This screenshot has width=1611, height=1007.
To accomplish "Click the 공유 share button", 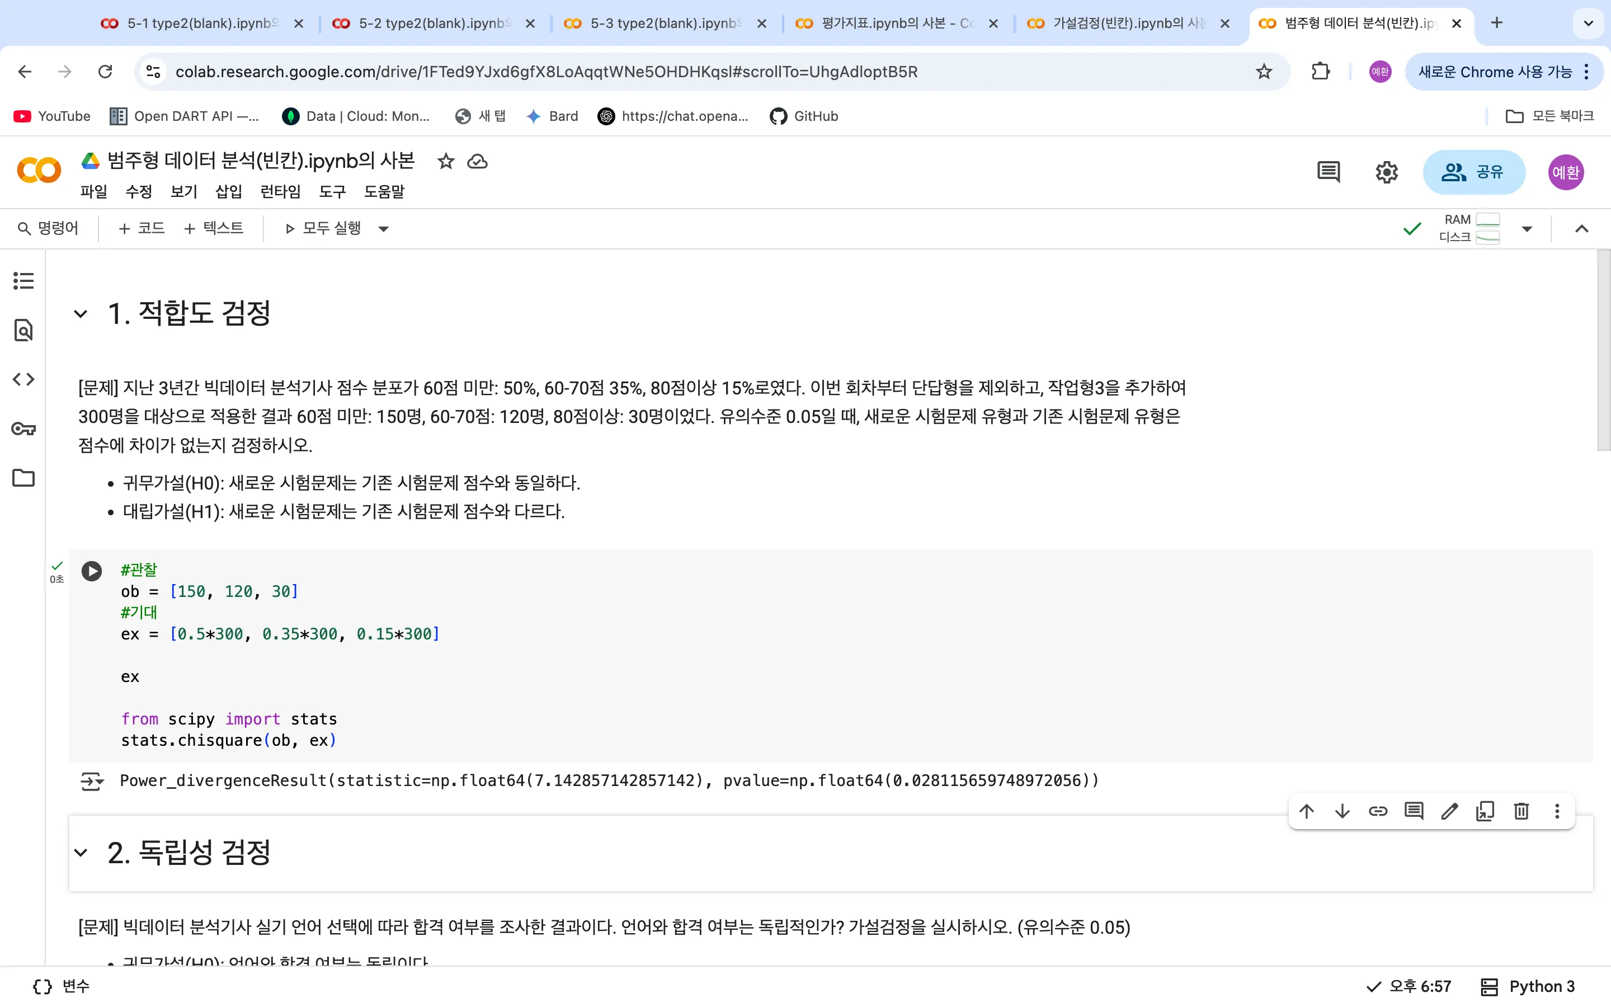I will pos(1473,172).
